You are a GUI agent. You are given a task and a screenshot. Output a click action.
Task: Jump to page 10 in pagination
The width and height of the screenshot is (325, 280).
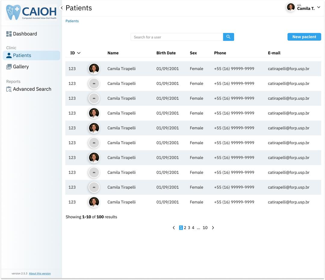click(205, 228)
